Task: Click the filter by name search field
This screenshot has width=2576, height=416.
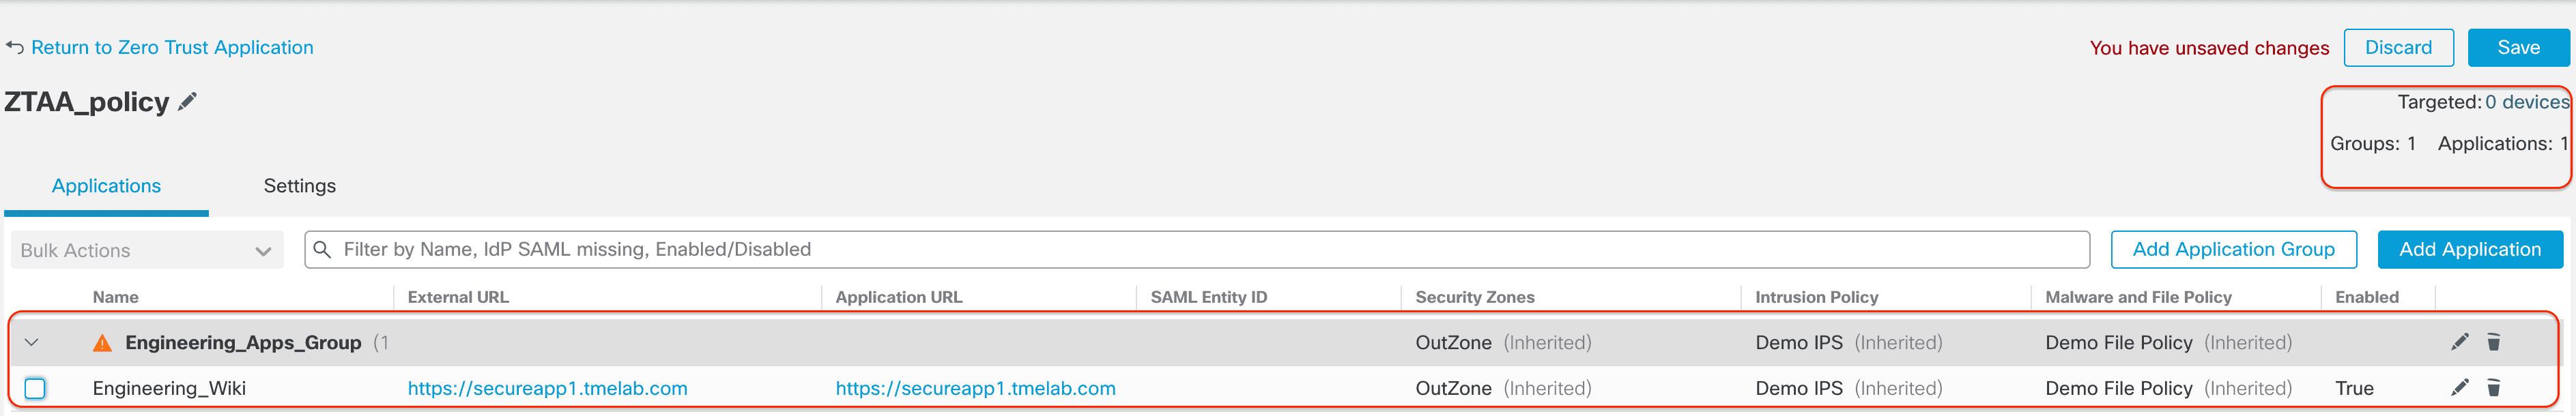Action: [1200, 249]
